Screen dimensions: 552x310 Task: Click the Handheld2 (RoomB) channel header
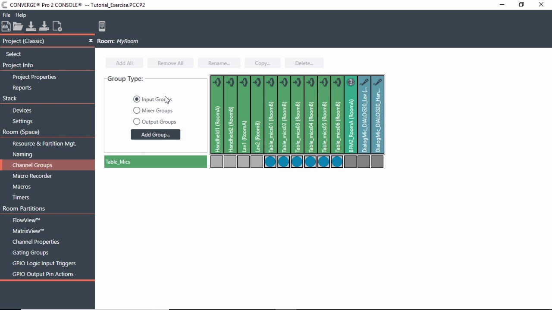point(230,115)
